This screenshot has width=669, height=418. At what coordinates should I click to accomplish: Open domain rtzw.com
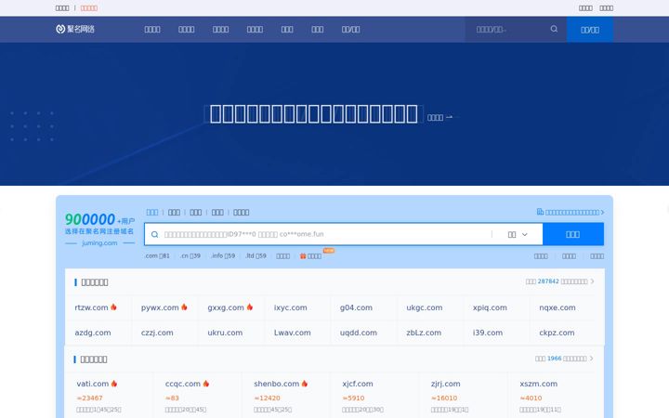pos(91,307)
